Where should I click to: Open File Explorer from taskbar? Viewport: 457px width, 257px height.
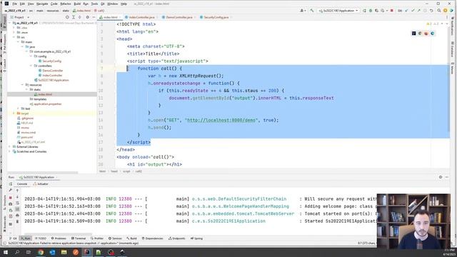[x=64, y=252]
